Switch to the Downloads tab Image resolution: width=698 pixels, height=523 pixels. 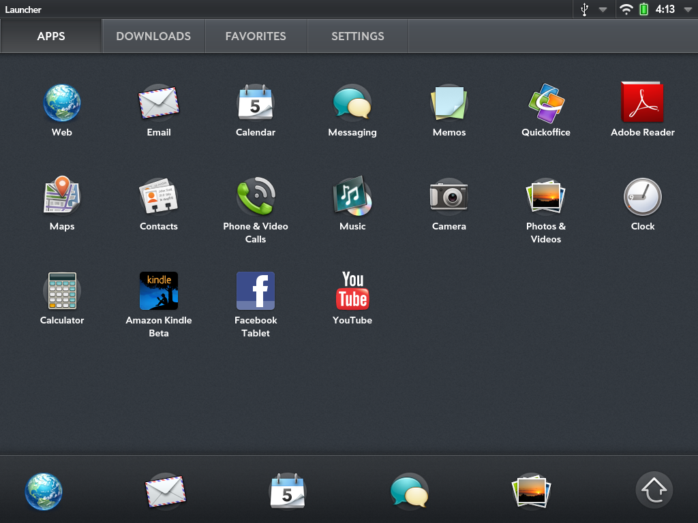coord(153,36)
